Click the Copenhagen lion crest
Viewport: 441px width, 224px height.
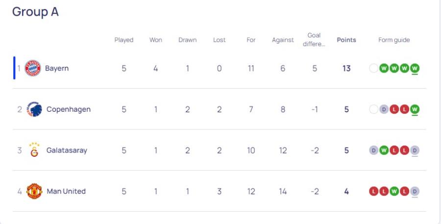coord(34,109)
